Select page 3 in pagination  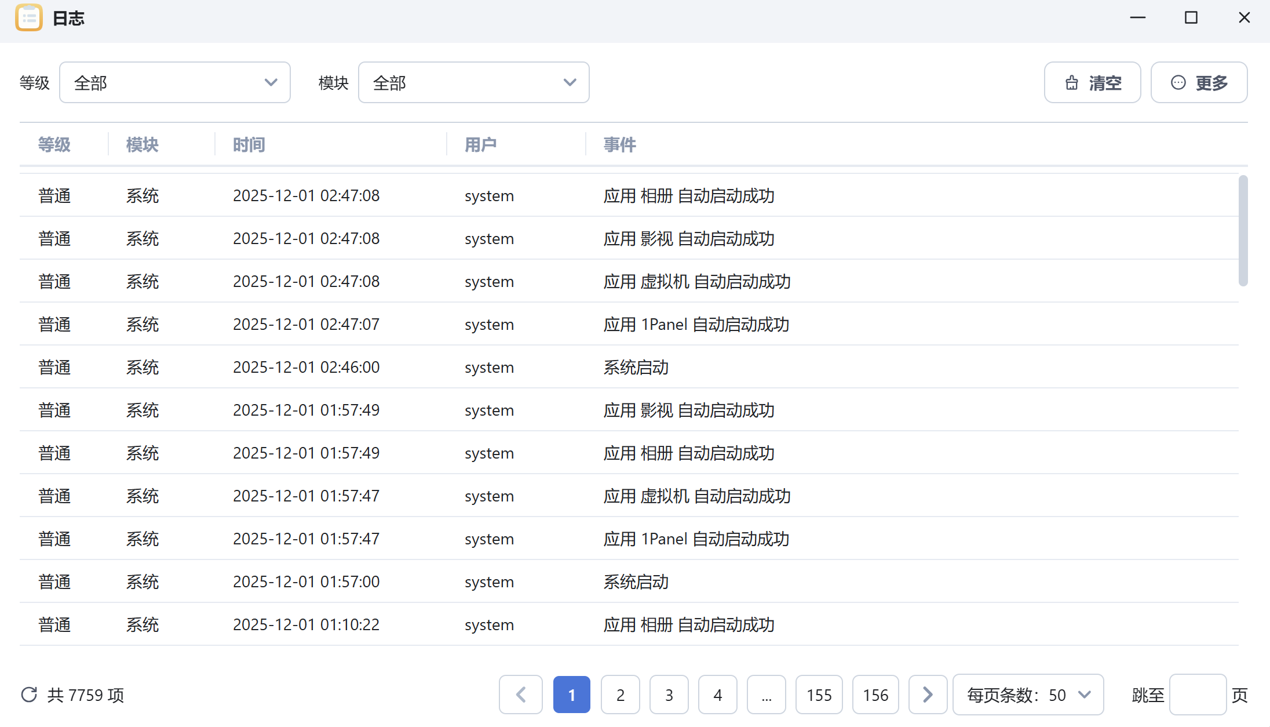pos(669,695)
